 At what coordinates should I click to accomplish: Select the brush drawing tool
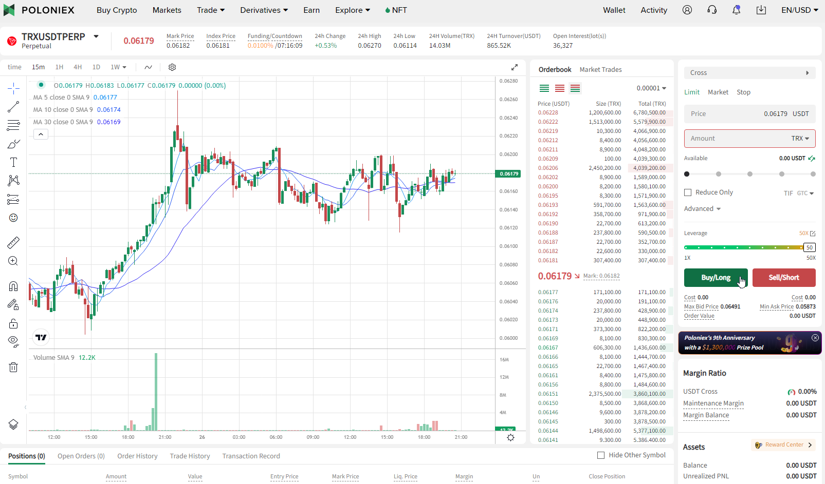pos(13,144)
